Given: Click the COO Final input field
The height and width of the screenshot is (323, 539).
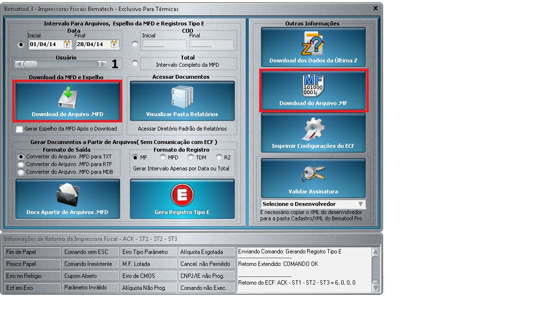Looking at the screenshot, I should (211, 44).
